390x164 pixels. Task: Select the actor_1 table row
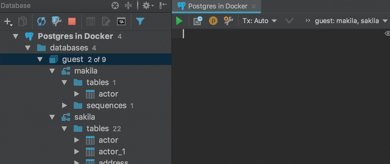[x=86, y=152]
